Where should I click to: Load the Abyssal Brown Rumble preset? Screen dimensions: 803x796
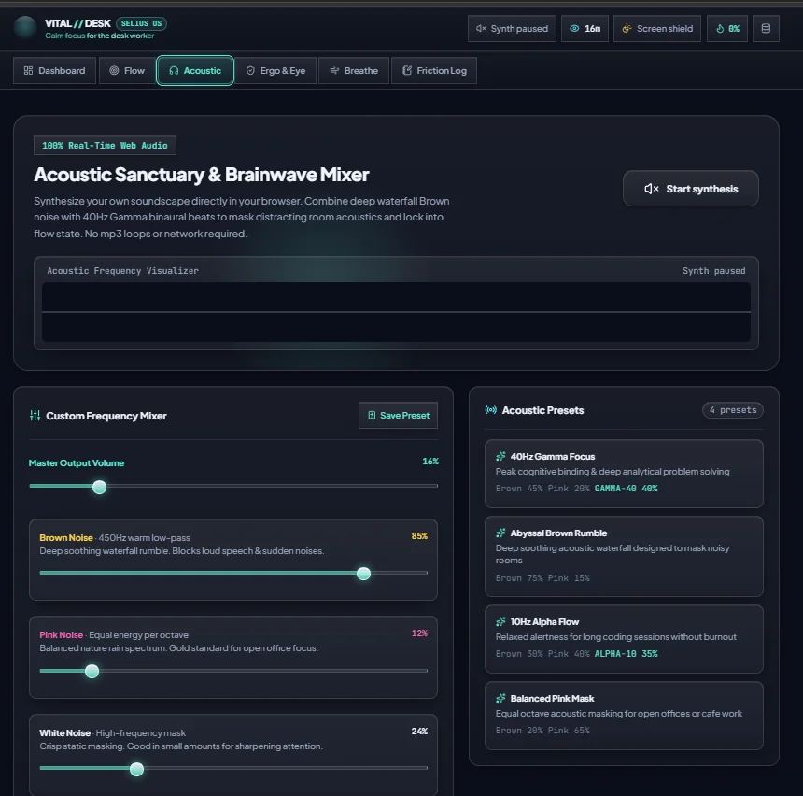(x=624, y=556)
